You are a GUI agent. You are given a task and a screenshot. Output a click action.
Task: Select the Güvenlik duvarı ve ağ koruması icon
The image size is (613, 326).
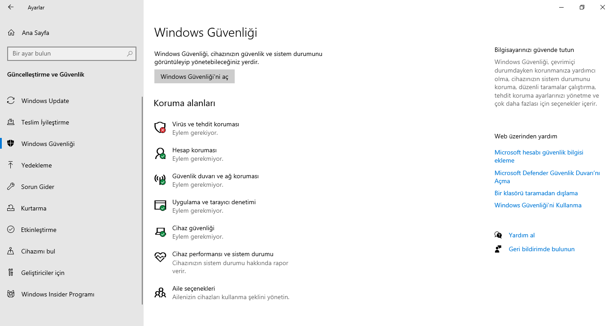(x=160, y=180)
